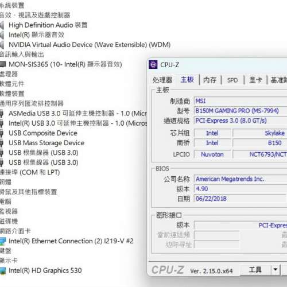Select Intel(R) USB 3.0 host controller entry

tap(77, 123)
